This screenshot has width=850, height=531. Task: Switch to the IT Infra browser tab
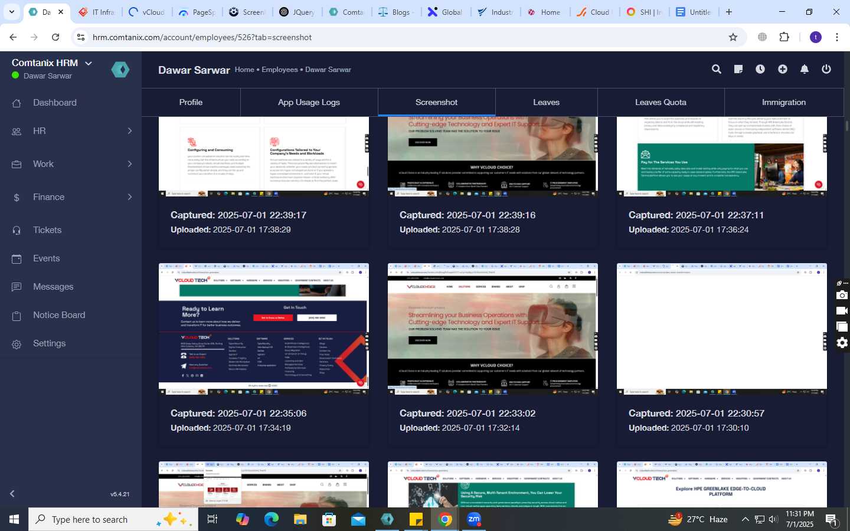click(x=97, y=12)
